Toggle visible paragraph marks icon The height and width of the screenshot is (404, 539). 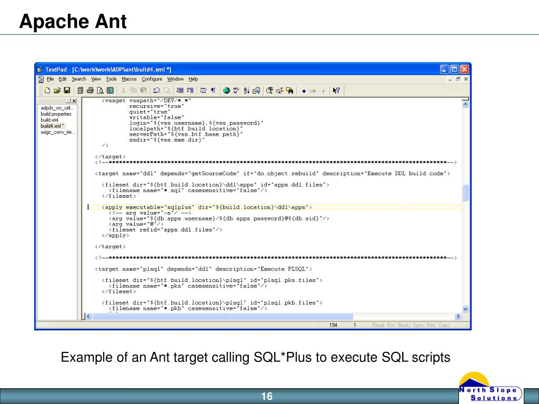(213, 90)
